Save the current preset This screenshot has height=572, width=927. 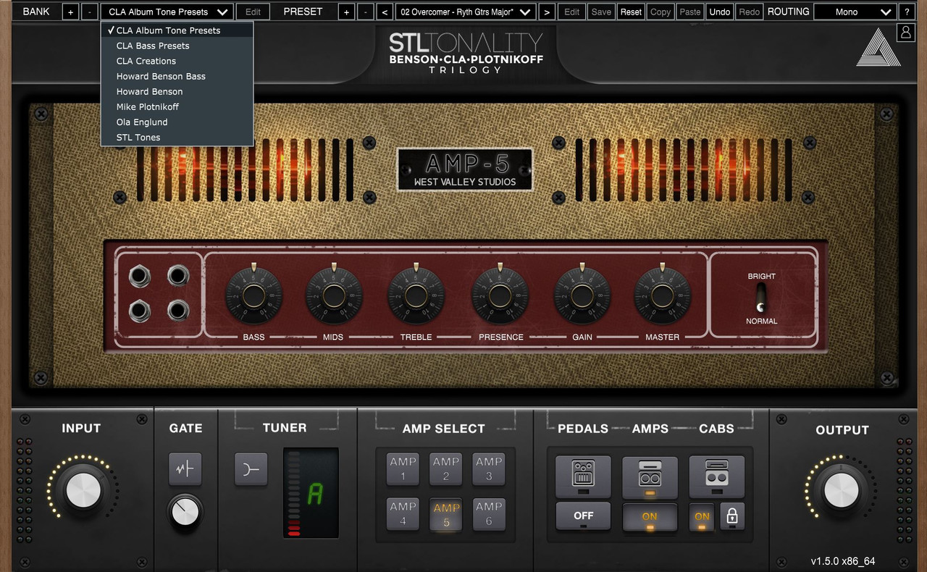601,12
